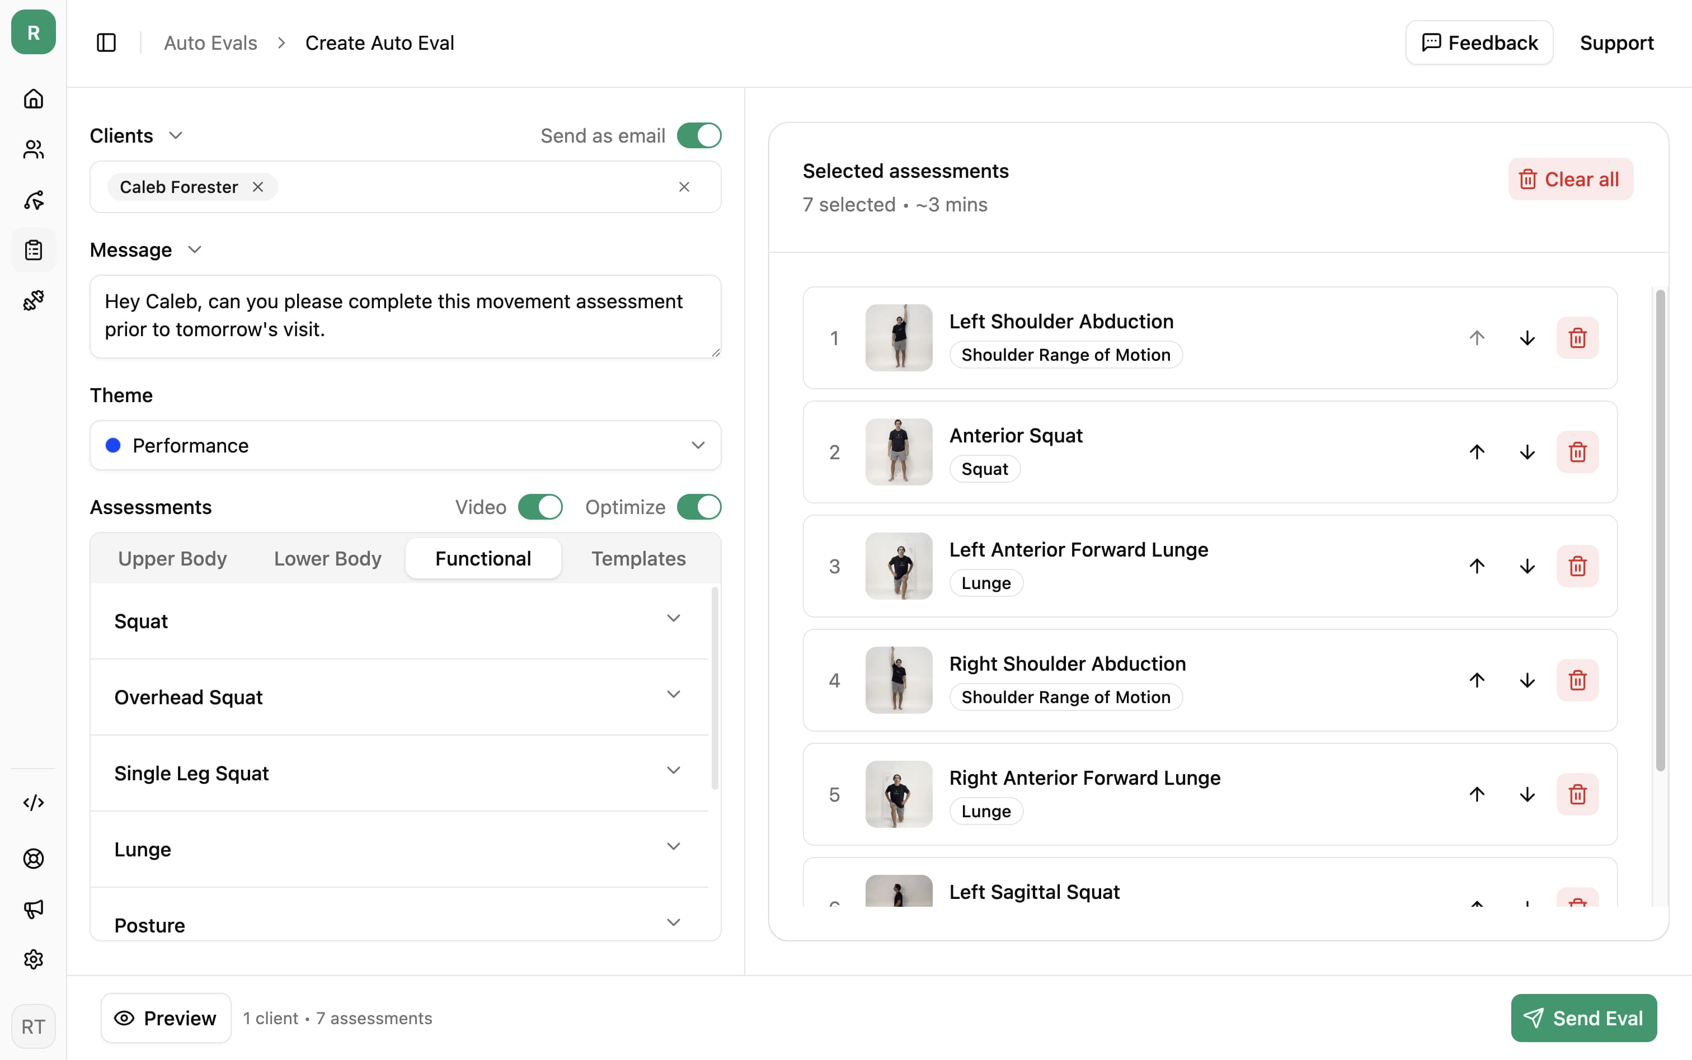Toggle the Send as email switch

coord(698,135)
